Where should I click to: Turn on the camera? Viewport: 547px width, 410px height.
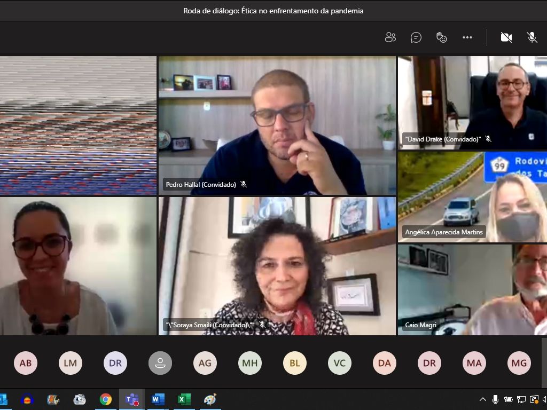pyautogui.click(x=506, y=37)
